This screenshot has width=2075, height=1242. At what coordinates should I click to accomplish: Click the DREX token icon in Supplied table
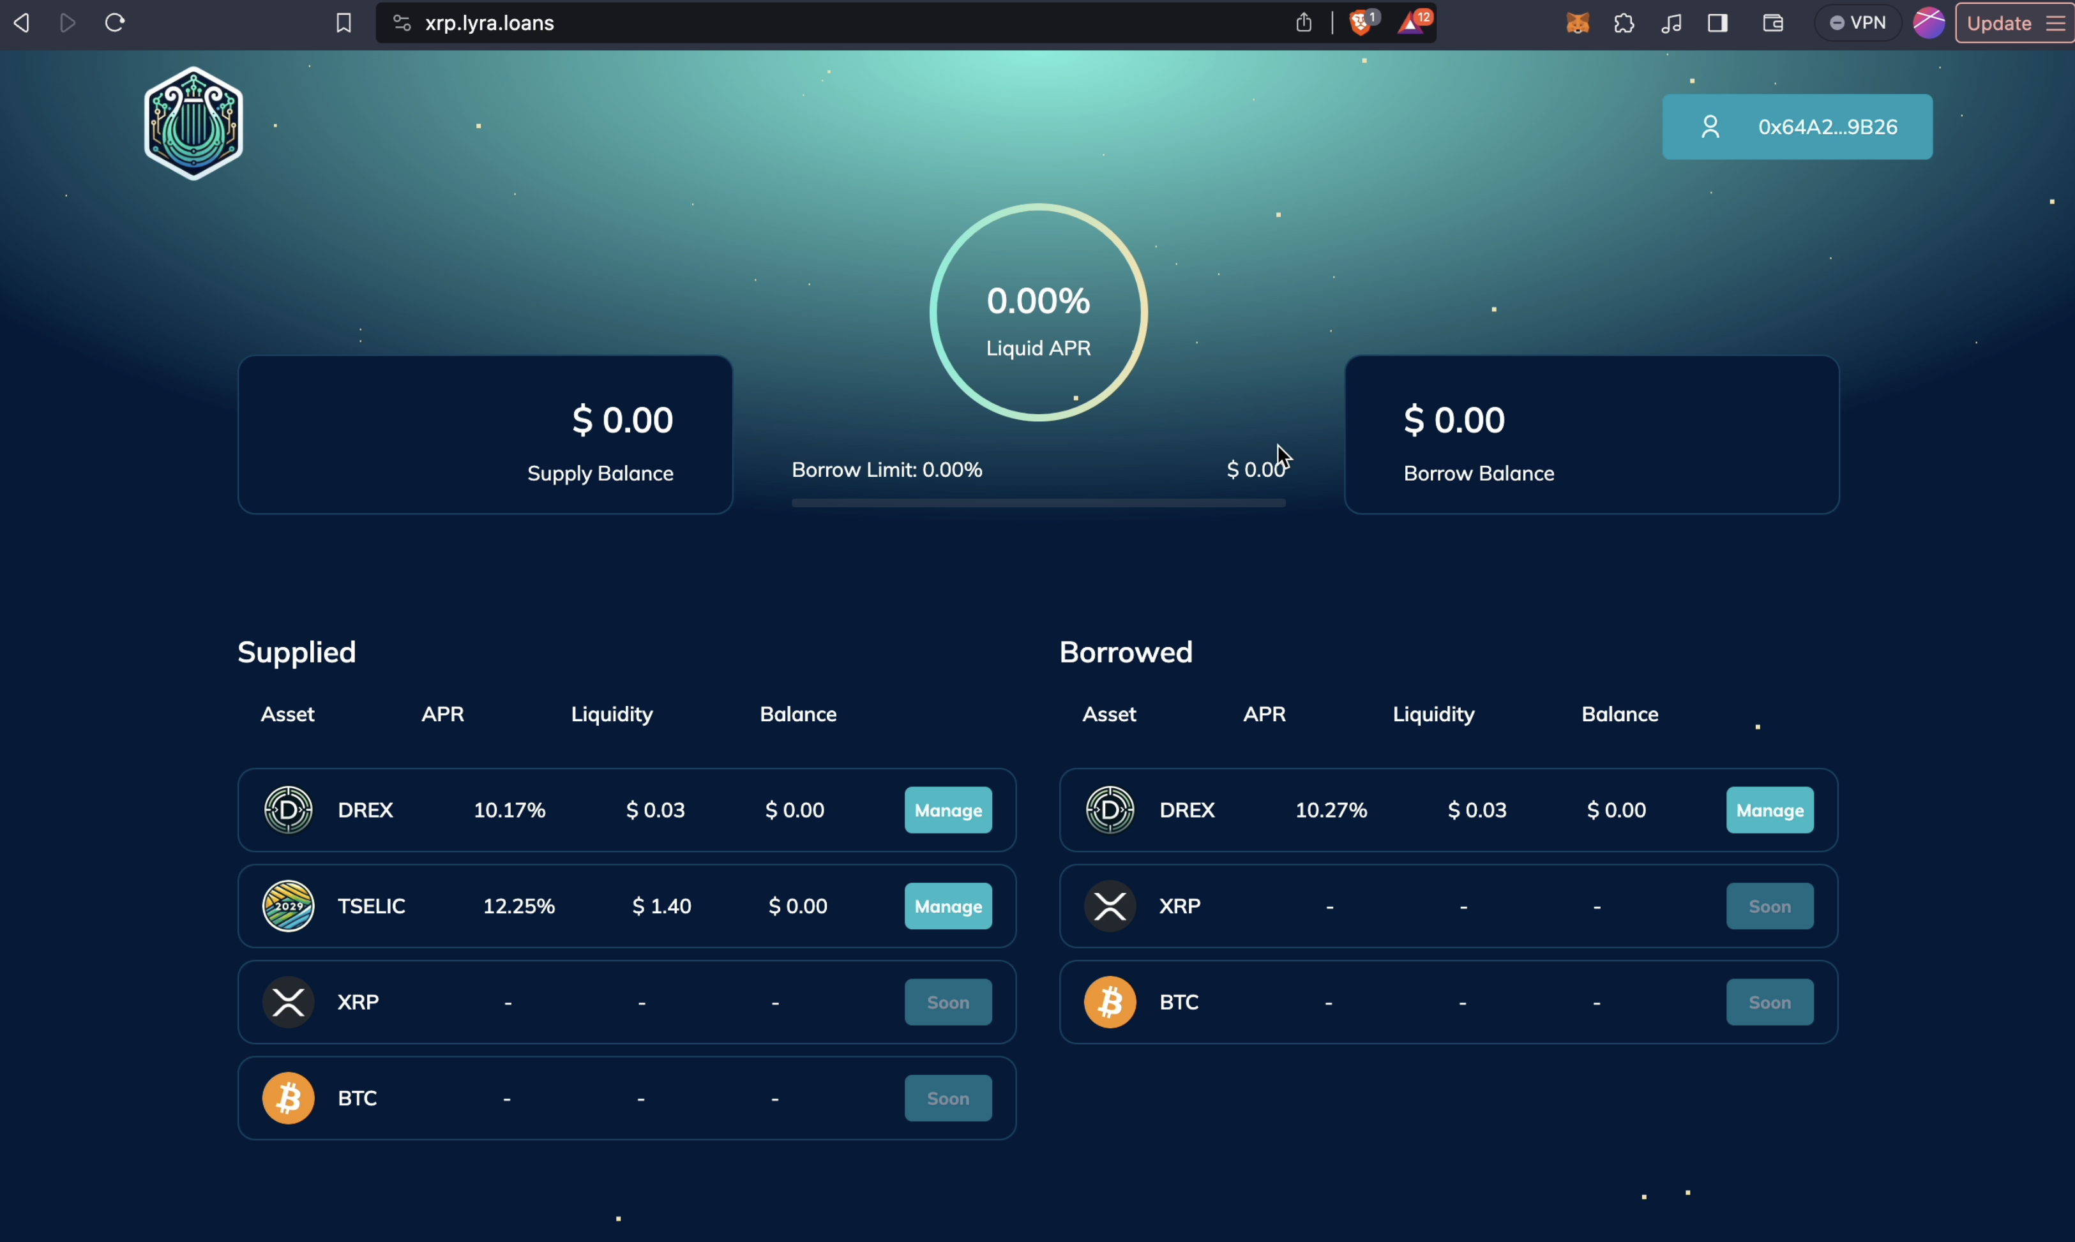[x=288, y=809]
